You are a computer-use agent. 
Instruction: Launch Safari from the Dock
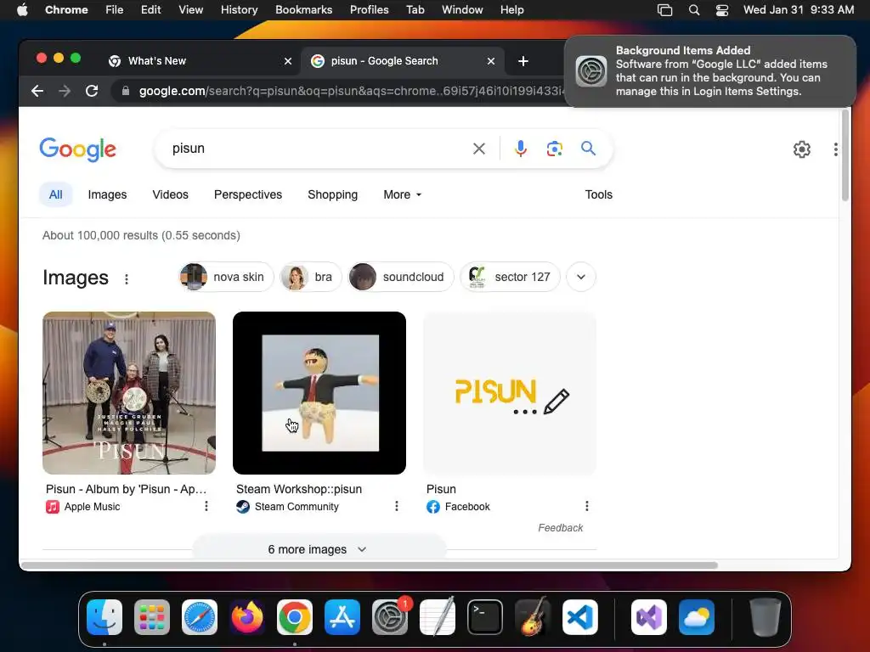(x=200, y=617)
